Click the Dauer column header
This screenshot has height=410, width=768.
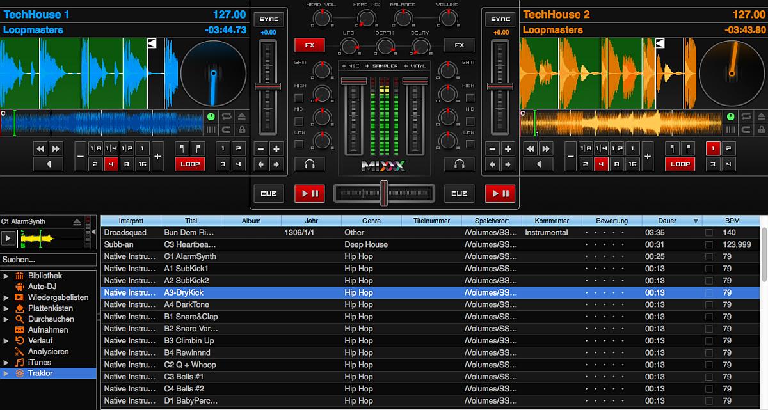pos(667,221)
